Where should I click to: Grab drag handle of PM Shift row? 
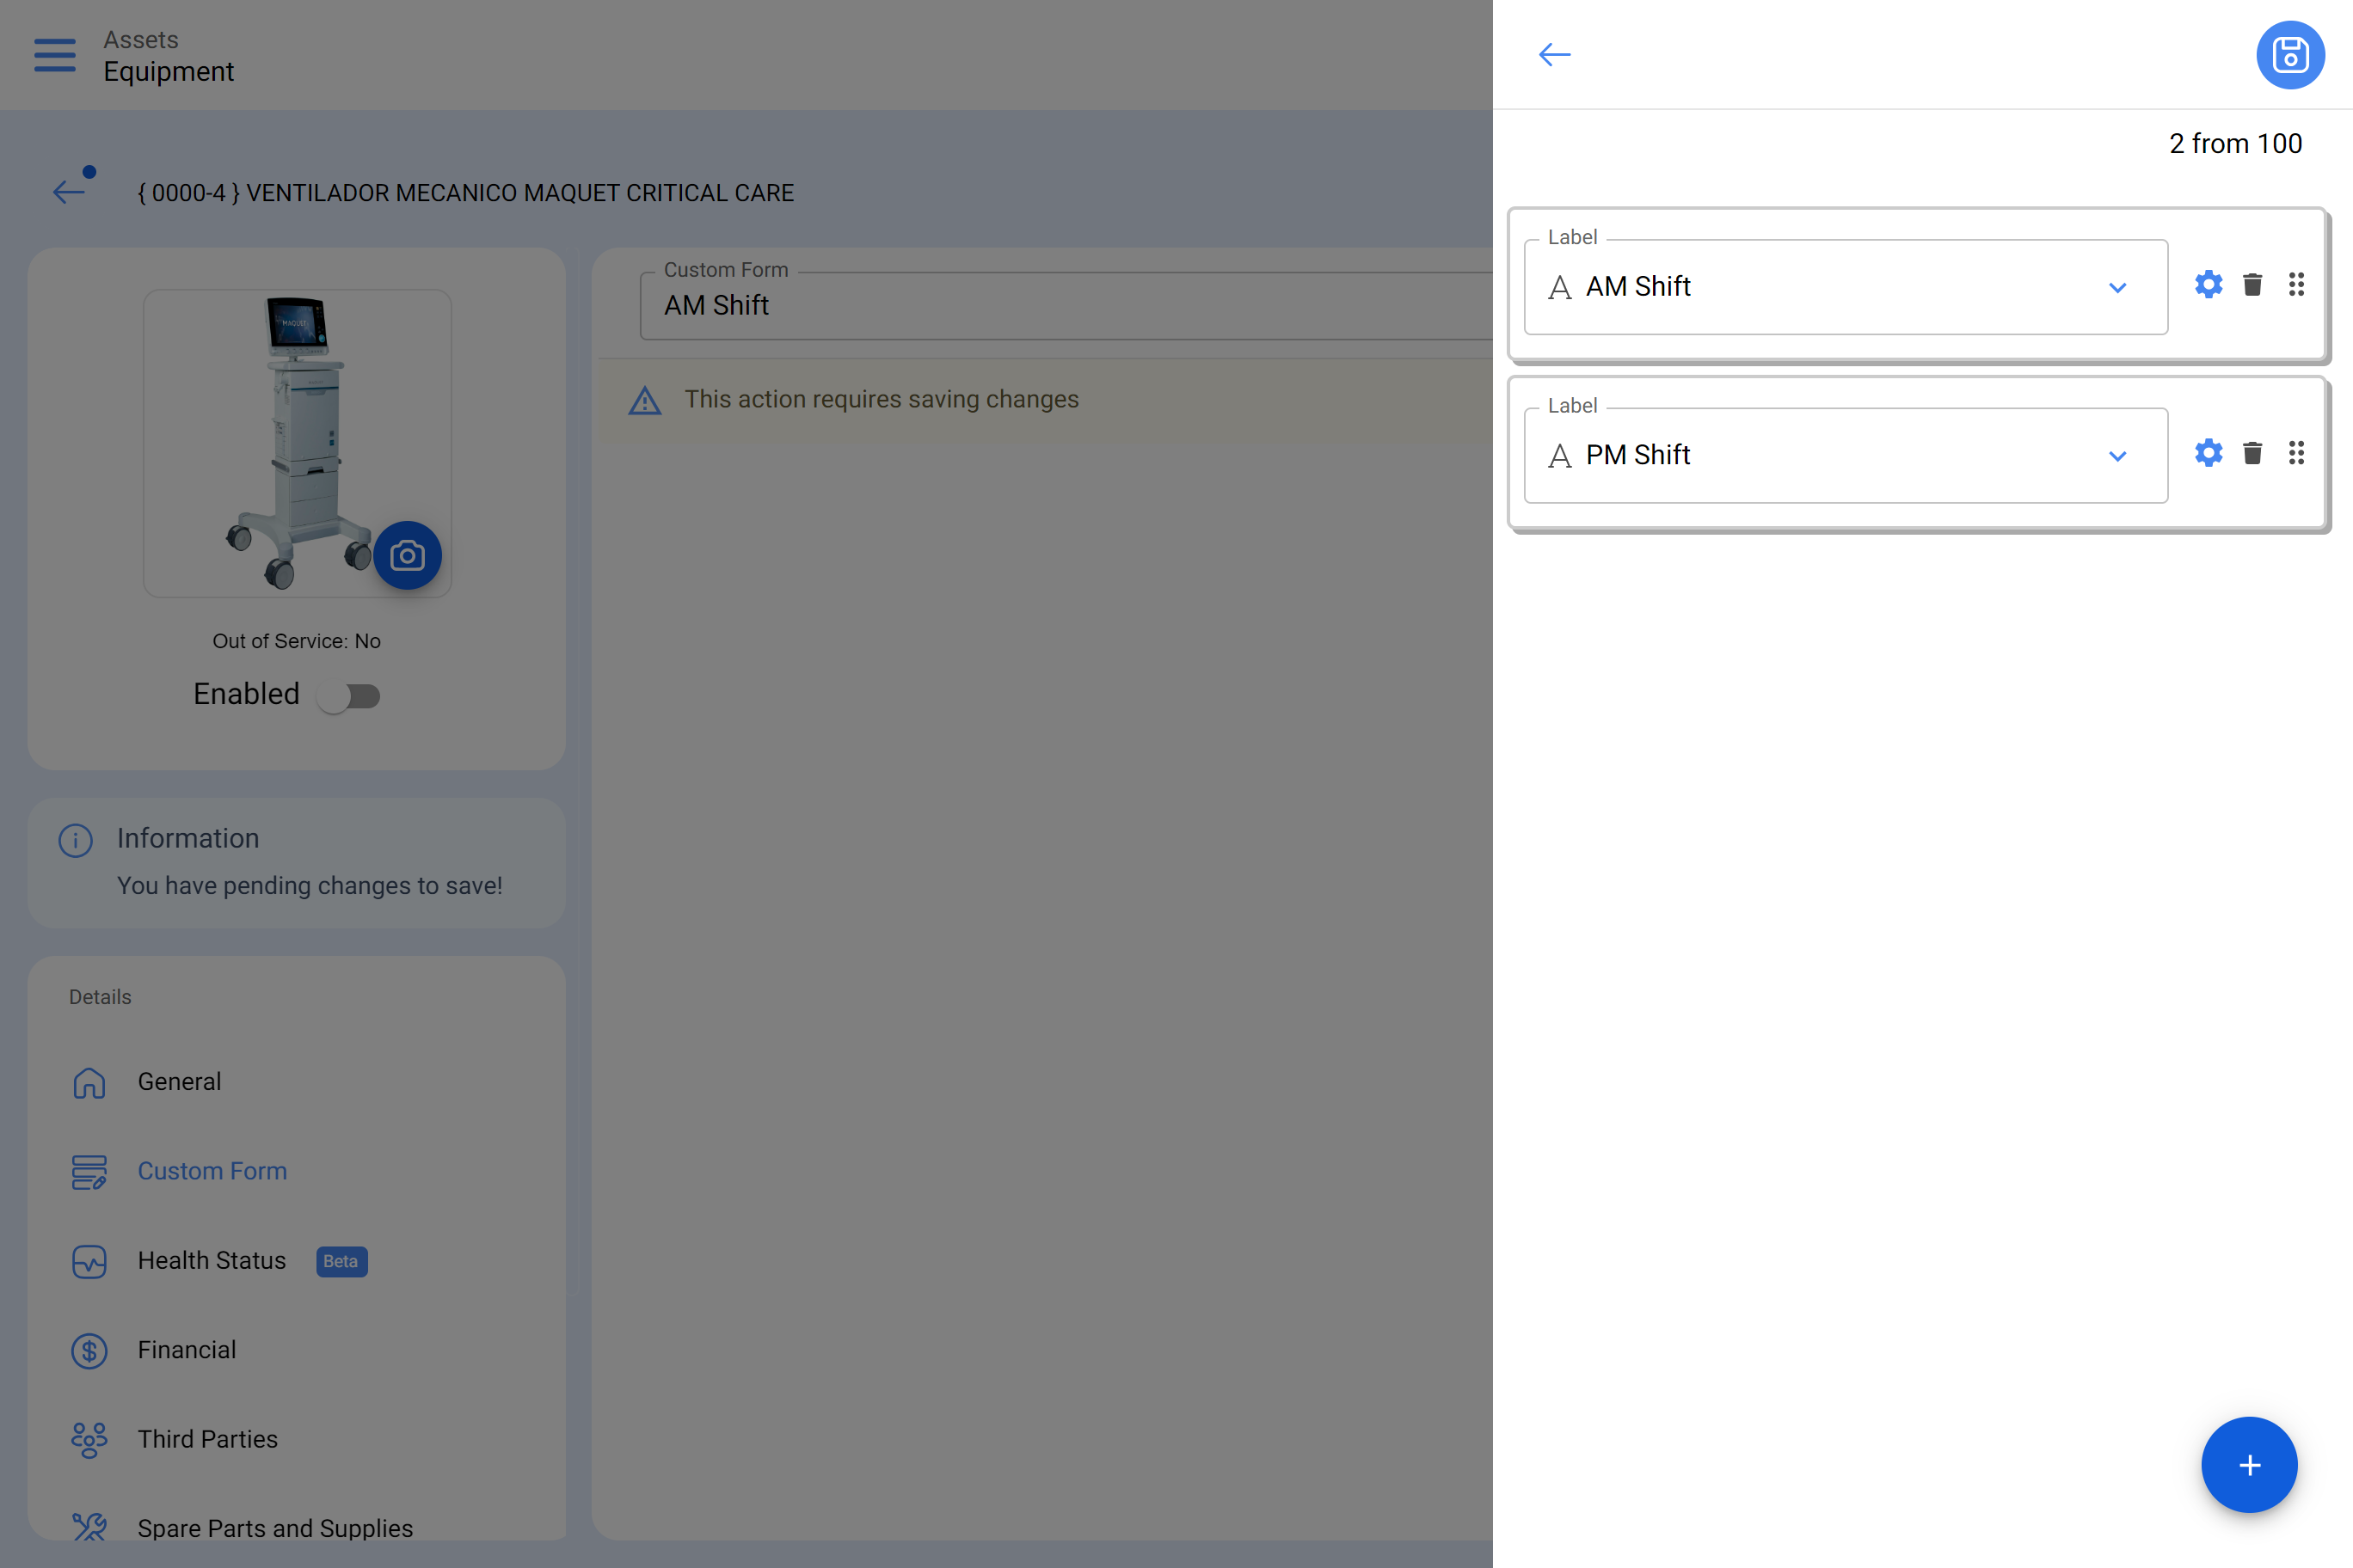click(x=2296, y=453)
